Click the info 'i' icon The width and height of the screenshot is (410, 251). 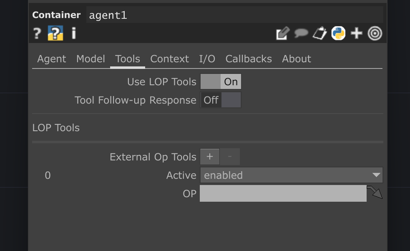[x=73, y=33]
